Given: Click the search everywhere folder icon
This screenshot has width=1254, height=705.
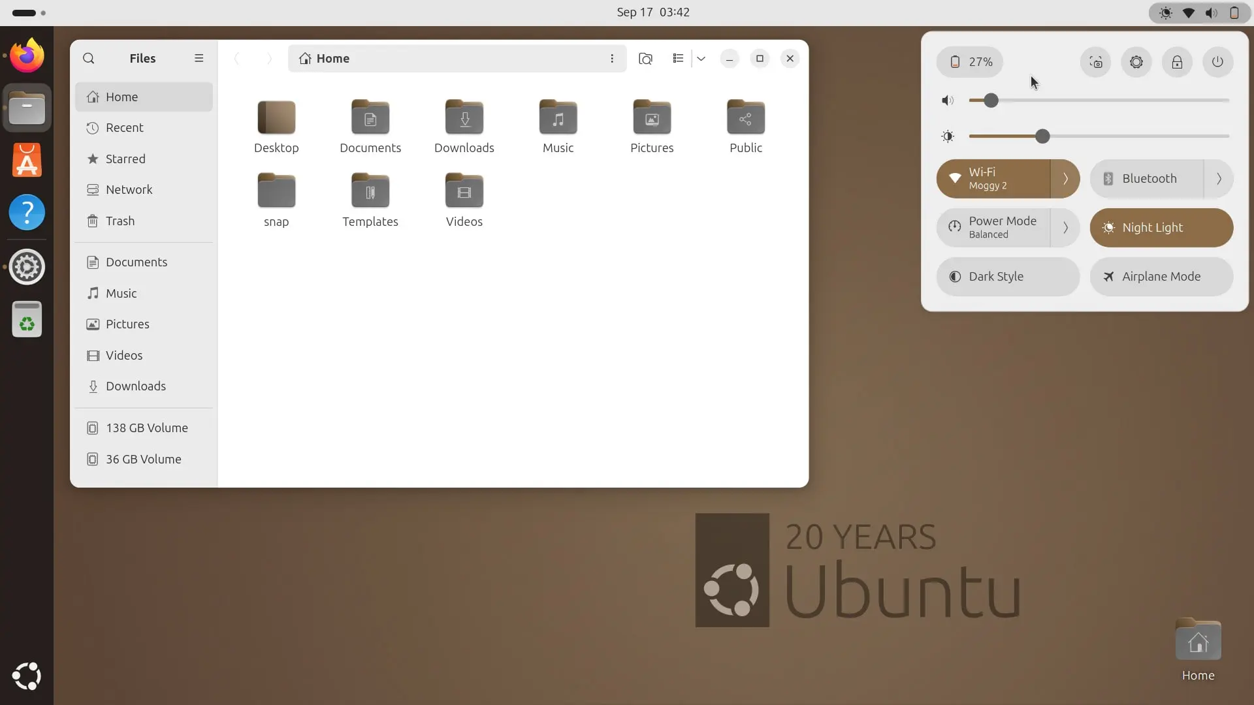Looking at the screenshot, I should click(645, 59).
